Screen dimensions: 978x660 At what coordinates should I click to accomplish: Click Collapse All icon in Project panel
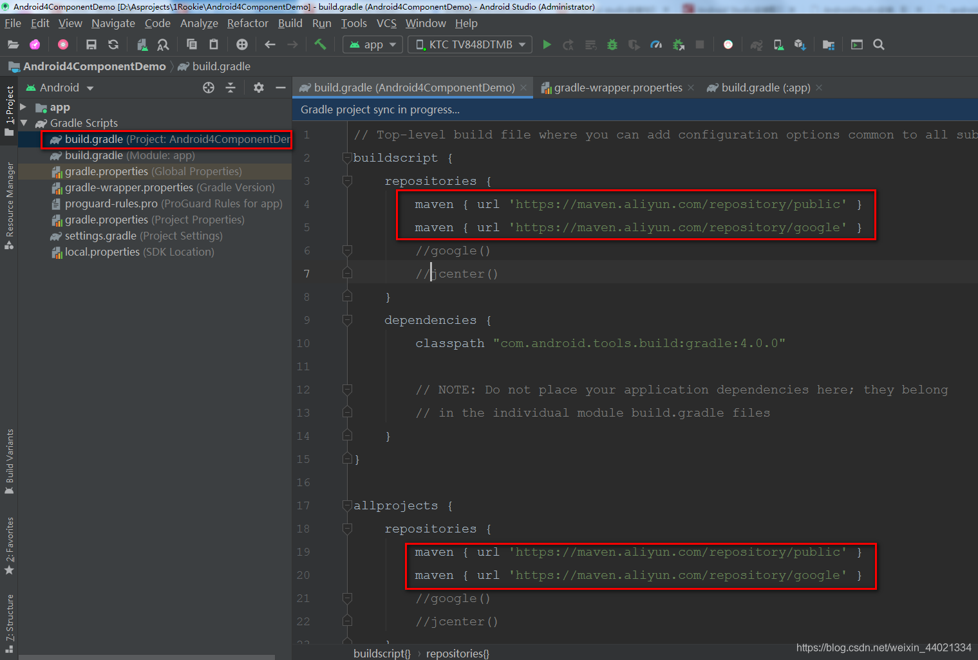click(230, 88)
